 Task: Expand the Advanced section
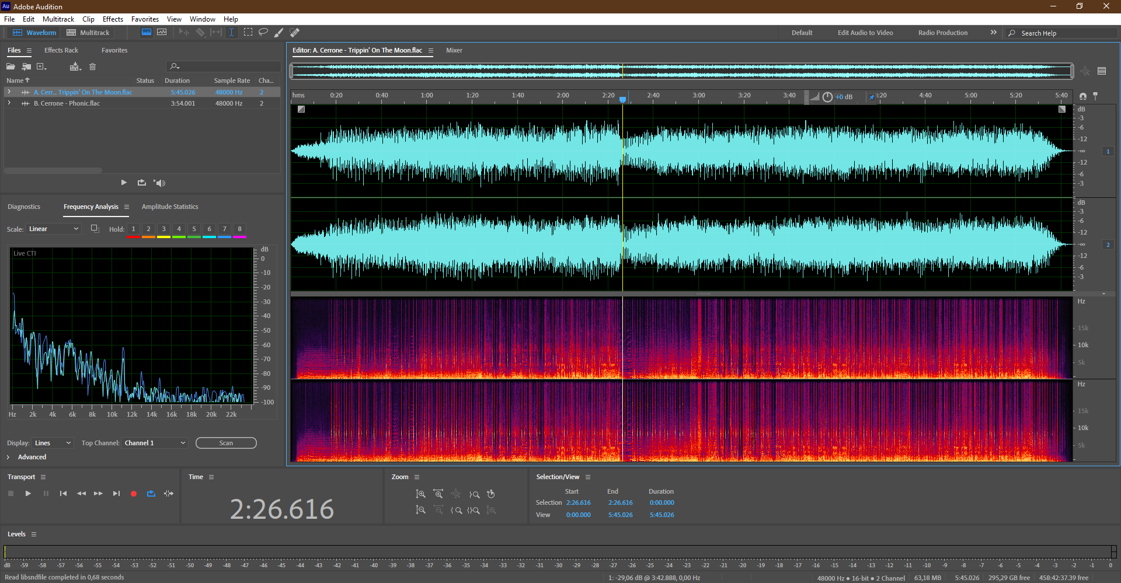(x=8, y=457)
